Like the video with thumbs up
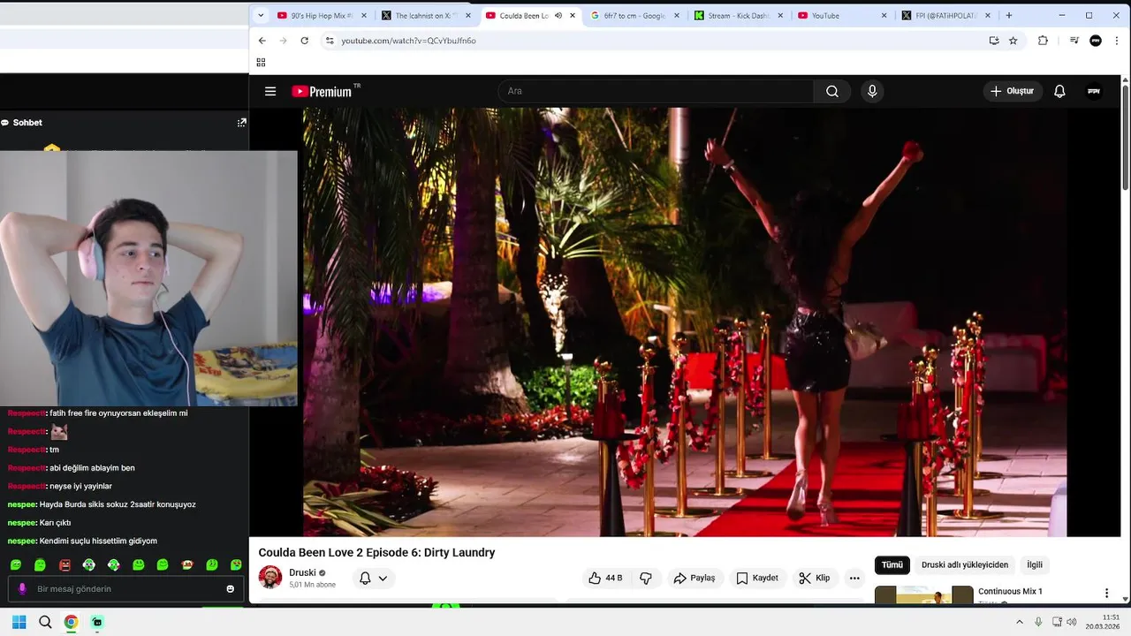The width and height of the screenshot is (1131, 636). (x=605, y=578)
